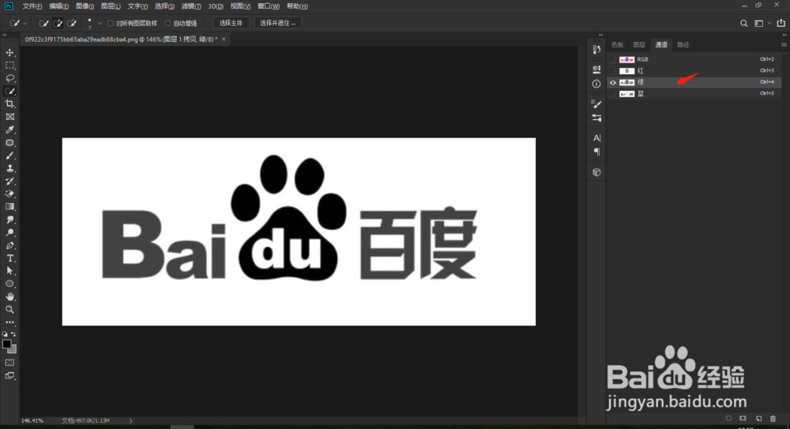This screenshot has height=429, width=790.
Task: Open the Paragraph panel icon
Action: (x=596, y=152)
